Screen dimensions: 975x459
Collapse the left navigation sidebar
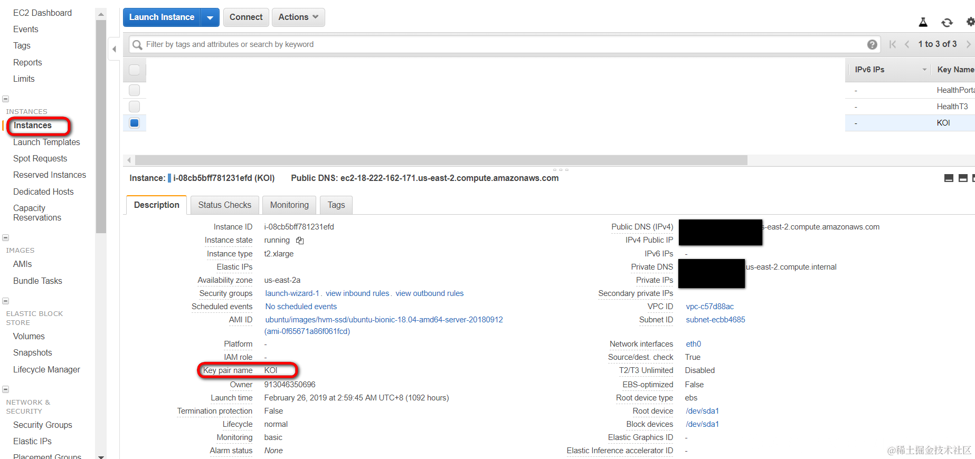pyautogui.click(x=114, y=49)
